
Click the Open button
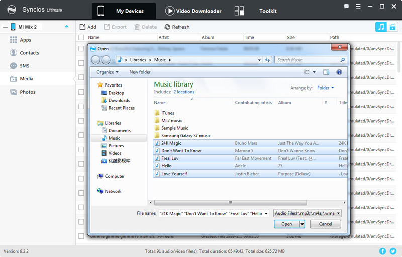(x=286, y=224)
